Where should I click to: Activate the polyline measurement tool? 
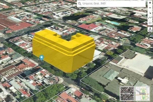point(150,18)
